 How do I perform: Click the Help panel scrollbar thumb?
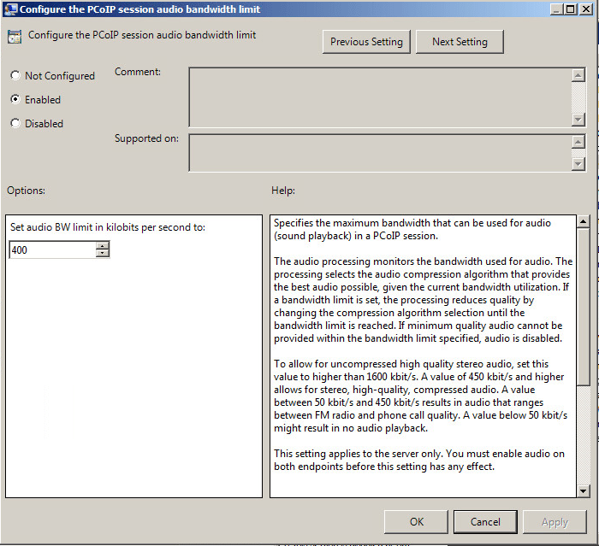coord(583,308)
